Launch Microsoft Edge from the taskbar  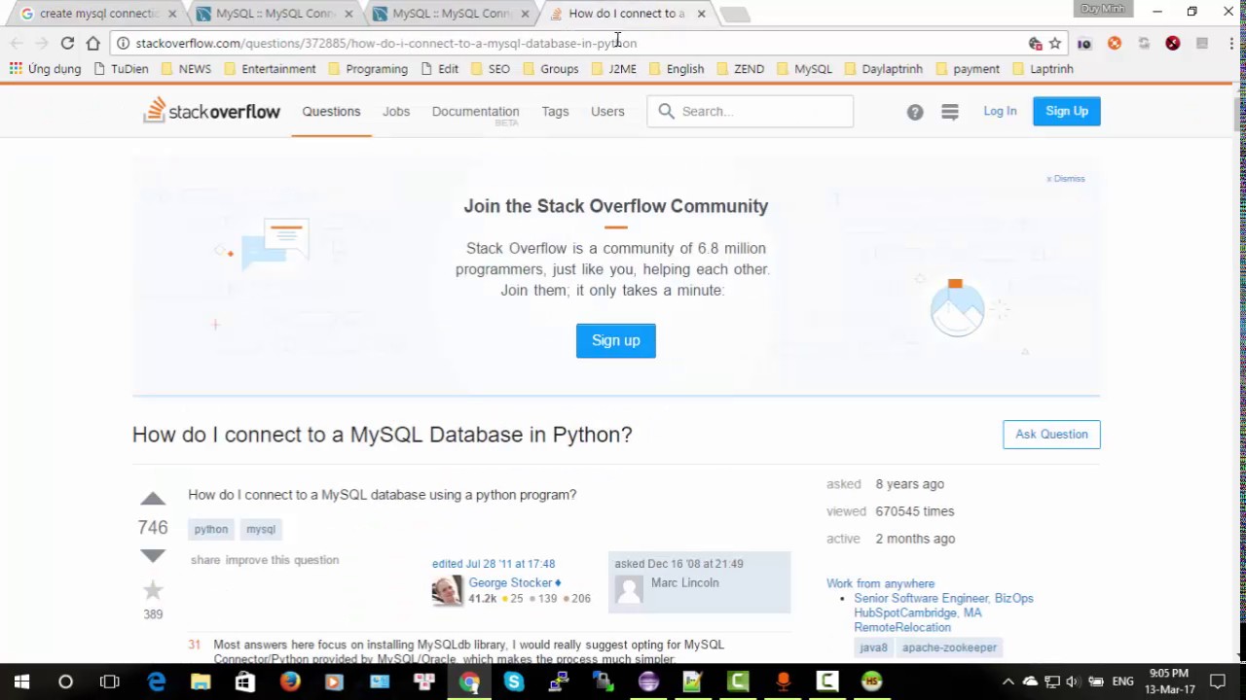[x=156, y=682]
